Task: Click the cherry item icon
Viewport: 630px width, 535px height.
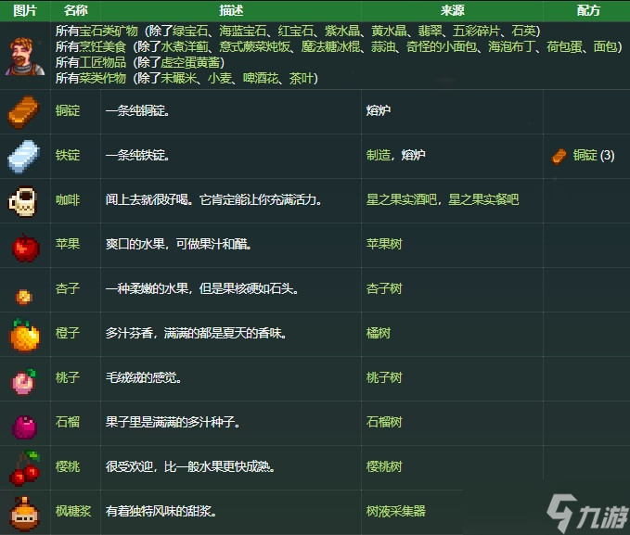Action: (x=25, y=467)
